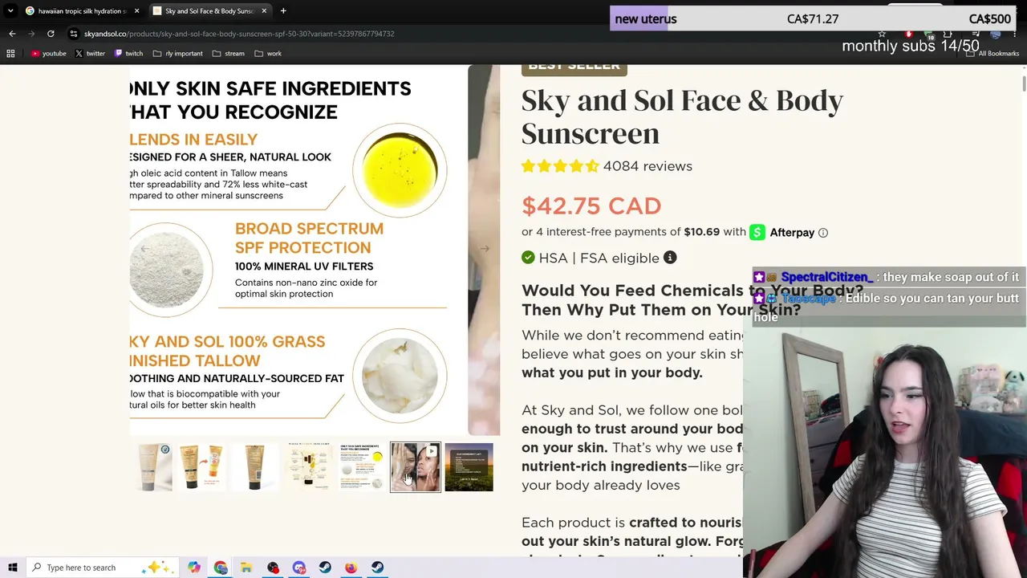Open Discord from the taskbar
The width and height of the screenshot is (1027, 578).
point(298,568)
